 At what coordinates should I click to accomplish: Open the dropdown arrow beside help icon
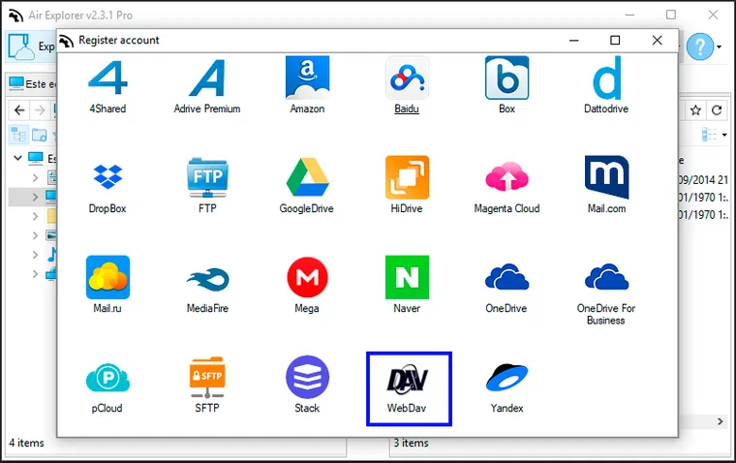[720, 46]
